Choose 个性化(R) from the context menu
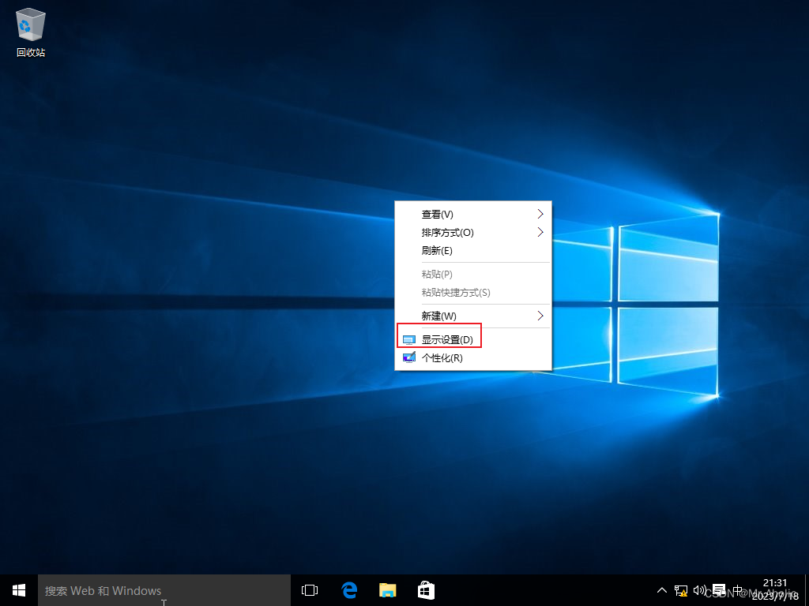809x606 pixels. 473,357
